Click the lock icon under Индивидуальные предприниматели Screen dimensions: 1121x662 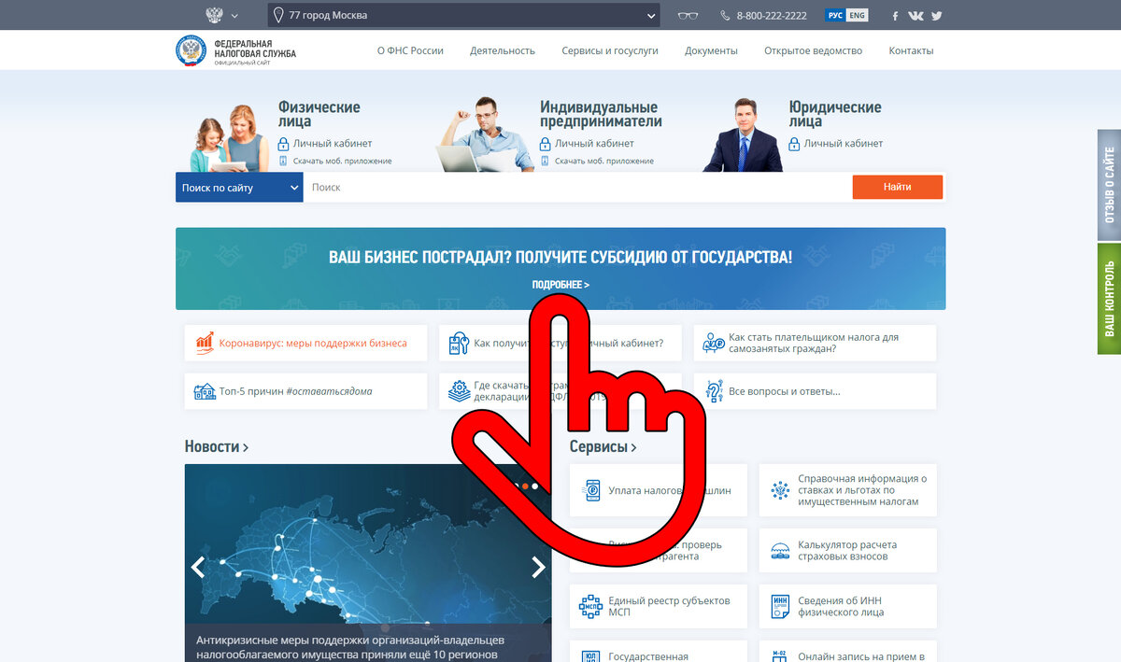[546, 144]
